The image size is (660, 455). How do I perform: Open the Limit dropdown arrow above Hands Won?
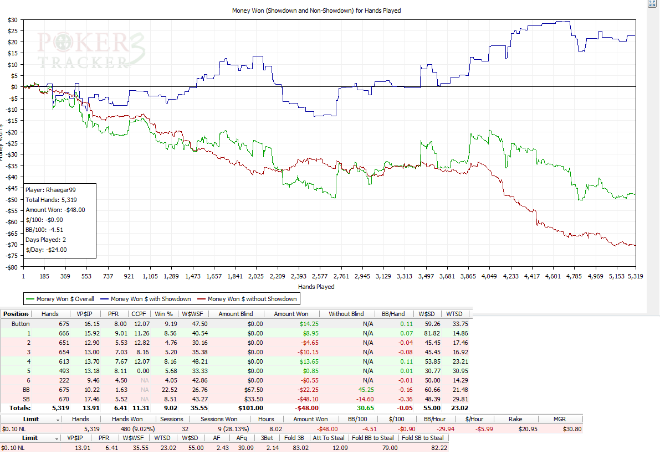pos(58,420)
